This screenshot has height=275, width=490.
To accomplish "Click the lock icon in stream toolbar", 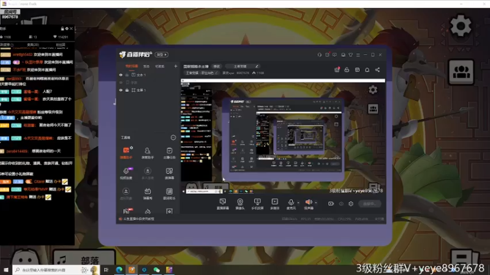I will coord(347,70).
